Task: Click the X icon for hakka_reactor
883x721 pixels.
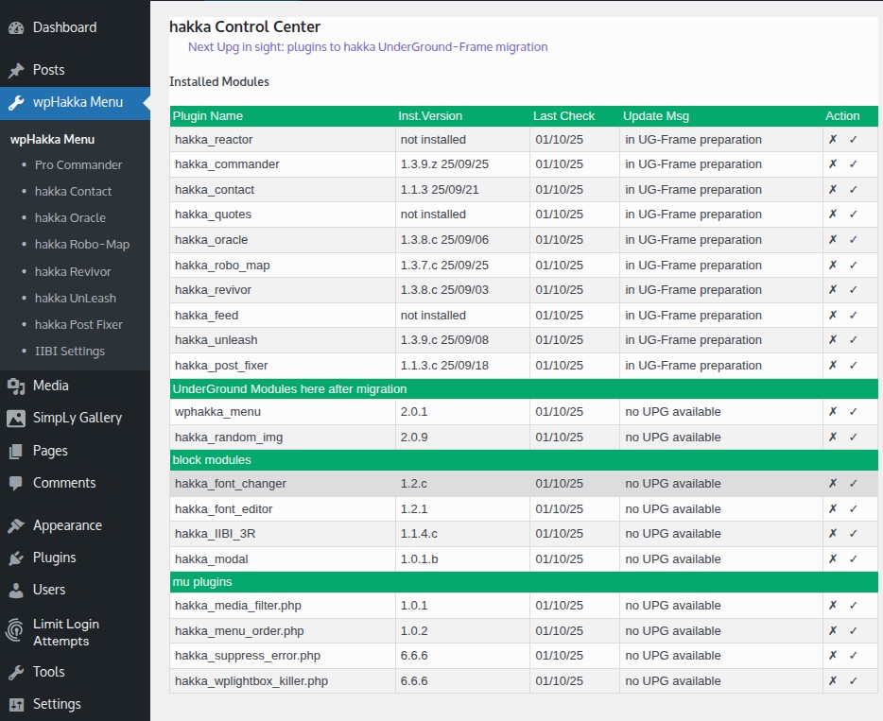Action: [x=833, y=139]
